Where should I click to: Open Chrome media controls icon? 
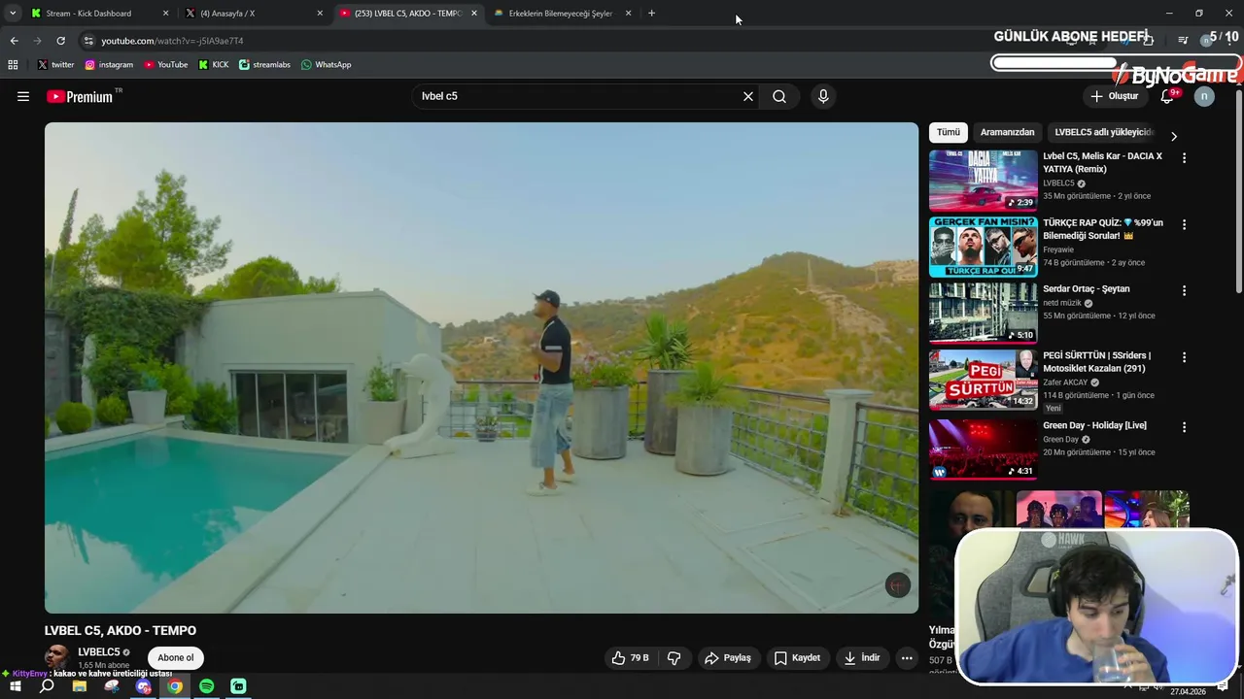pos(1183,41)
